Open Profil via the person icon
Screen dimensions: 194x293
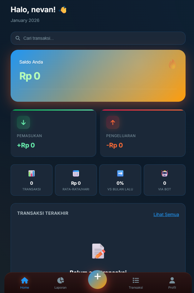172,280
